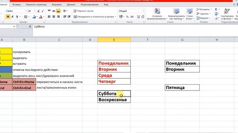This screenshot has height=133, width=238.
Task: Click Удалить cells button
Action: [203, 14]
